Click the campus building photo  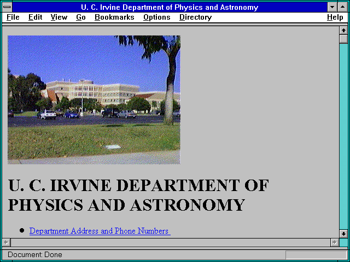pos(94,100)
